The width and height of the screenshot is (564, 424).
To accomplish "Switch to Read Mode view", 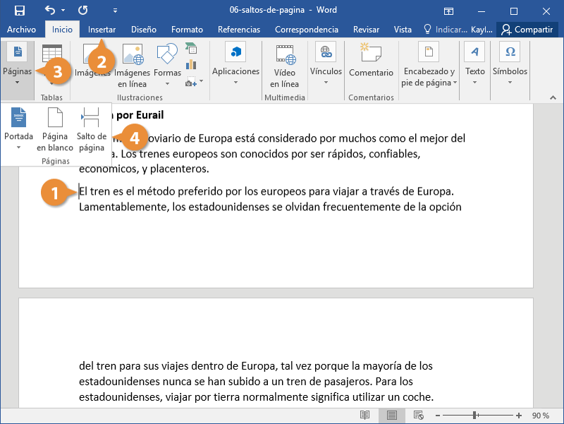I will click(364, 415).
